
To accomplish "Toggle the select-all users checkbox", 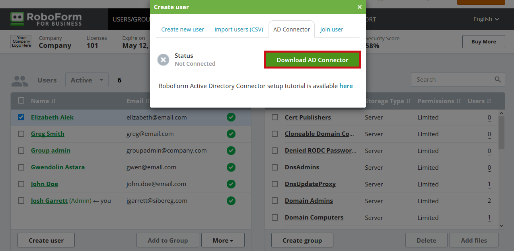I will pyautogui.click(x=21, y=101).
